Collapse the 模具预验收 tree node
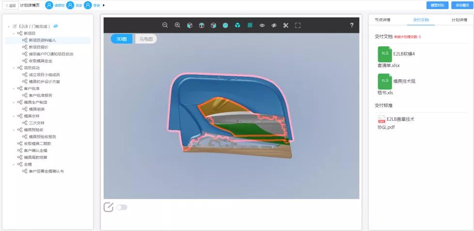The width and height of the screenshot is (474, 231). (14, 130)
